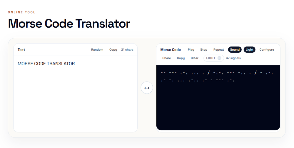
Task: Toggle the Sound output option
Action: click(x=235, y=49)
